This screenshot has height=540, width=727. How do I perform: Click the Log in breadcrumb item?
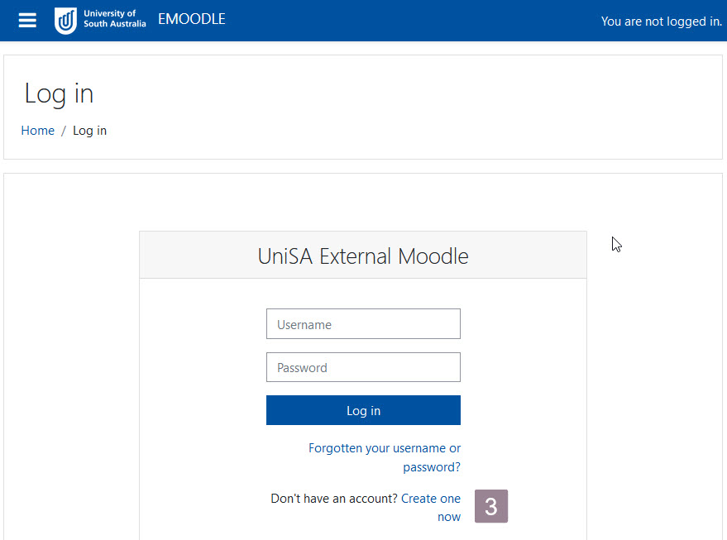pyautogui.click(x=89, y=130)
